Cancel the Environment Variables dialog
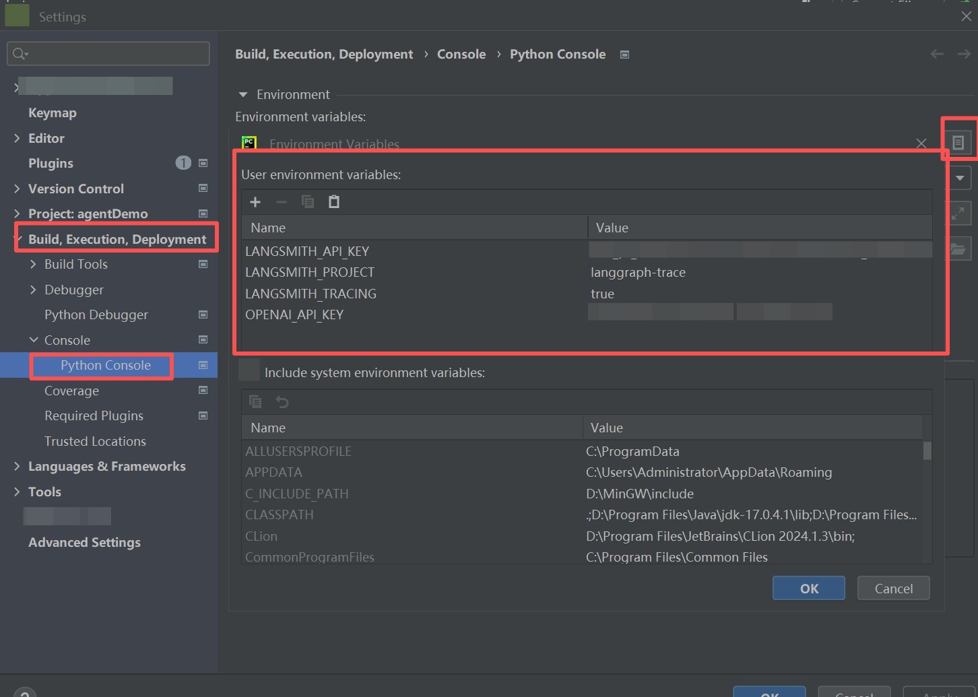The image size is (978, 697). point(894,589)
